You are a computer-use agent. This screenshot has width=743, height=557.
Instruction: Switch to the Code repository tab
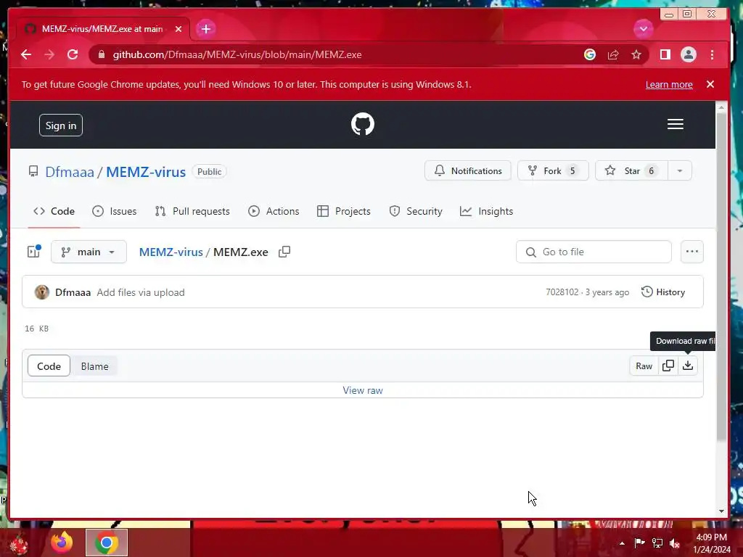[x=54, y=211]
